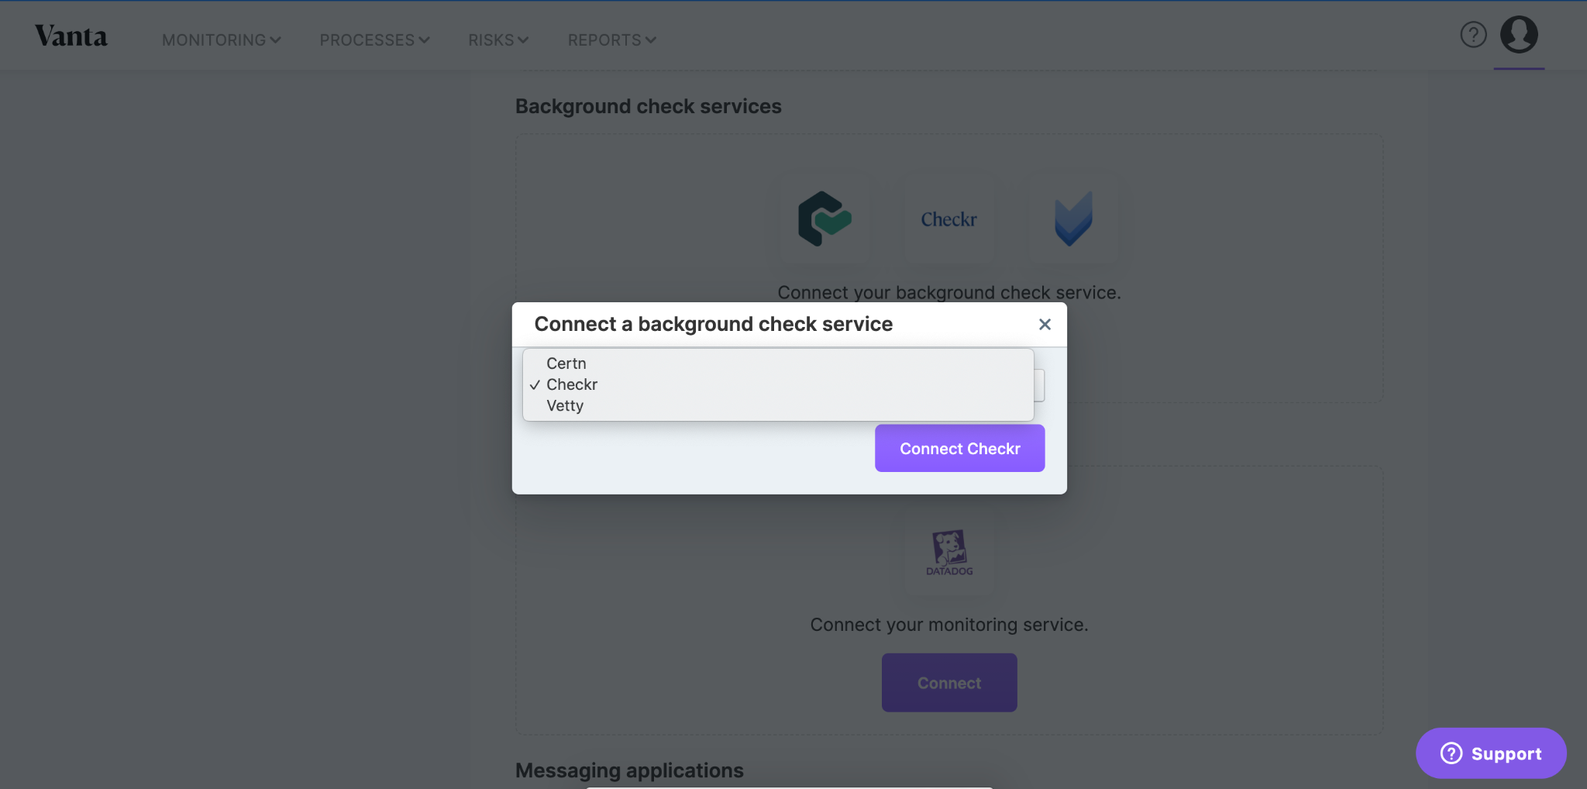This screenshot has height=789, width=1587.
Task: Expand the Monitoring menu
Action: pos(221,40)
